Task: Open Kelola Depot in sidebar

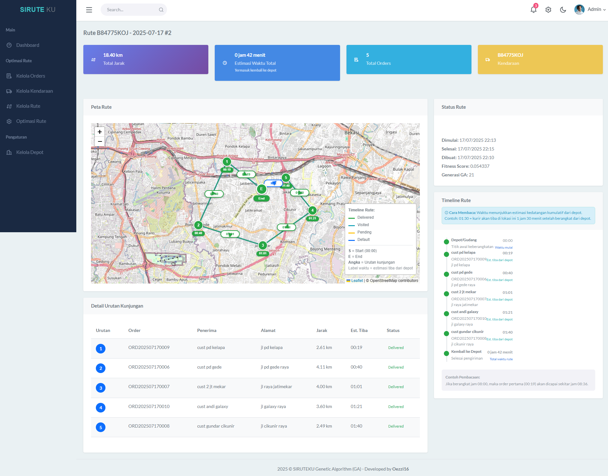Action: pos(29,152)
